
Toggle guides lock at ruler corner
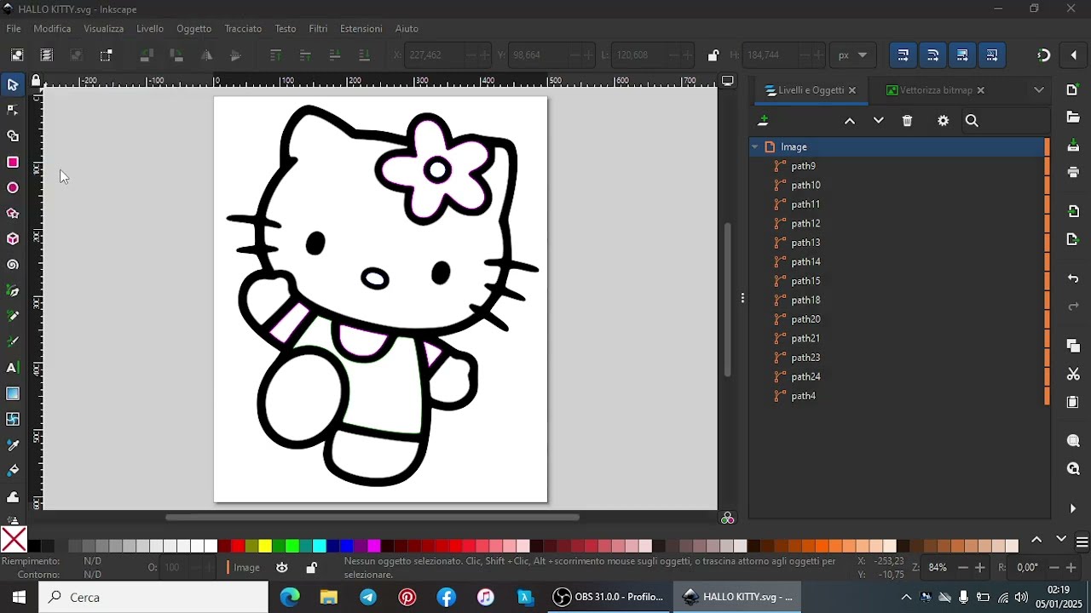(36, 81)
